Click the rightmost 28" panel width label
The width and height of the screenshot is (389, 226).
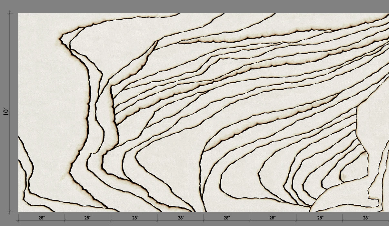click(366, 218)
